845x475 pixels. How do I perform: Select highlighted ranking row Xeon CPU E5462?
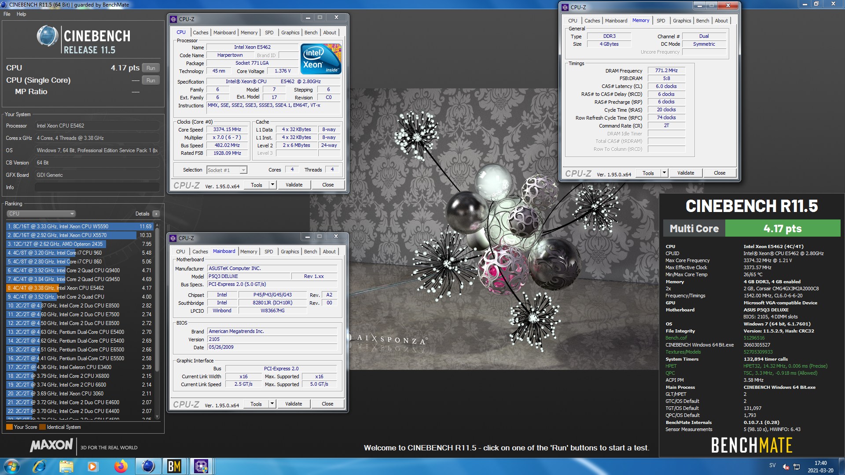tap(80, 288)
